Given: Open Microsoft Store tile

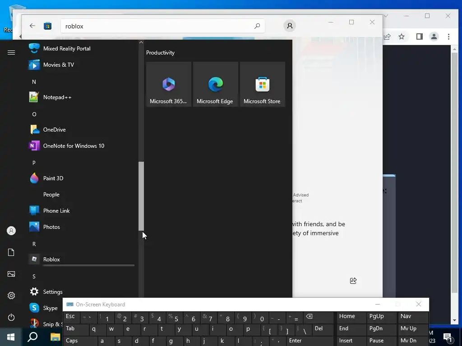Looking at the screenshot, I should (x=263, y=84).
